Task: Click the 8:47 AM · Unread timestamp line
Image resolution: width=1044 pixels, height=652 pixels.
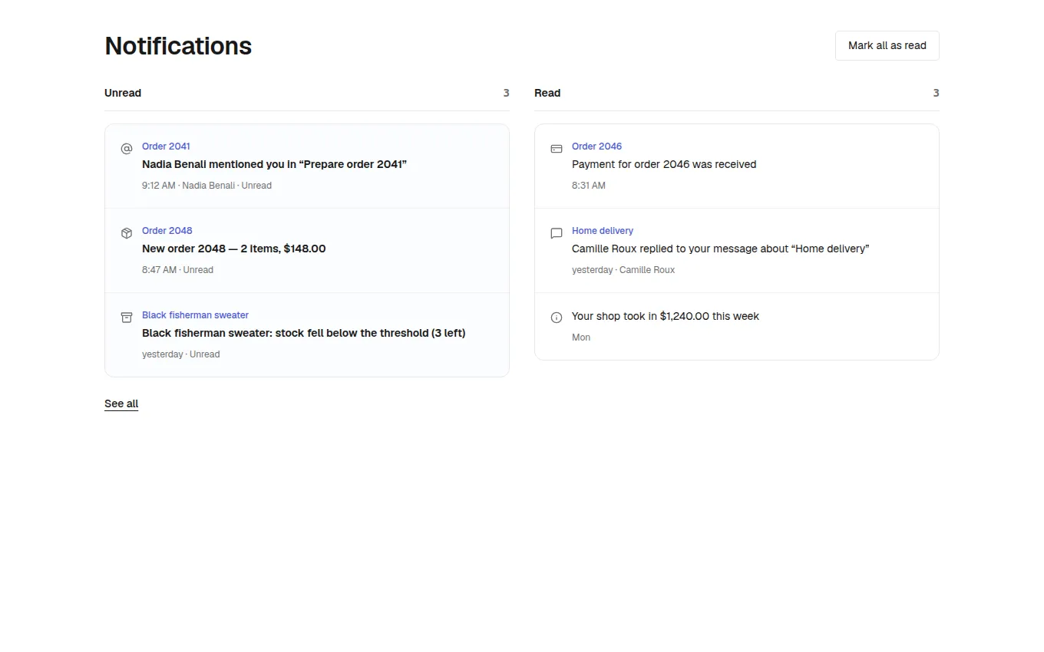Action: tap(177, 270)
